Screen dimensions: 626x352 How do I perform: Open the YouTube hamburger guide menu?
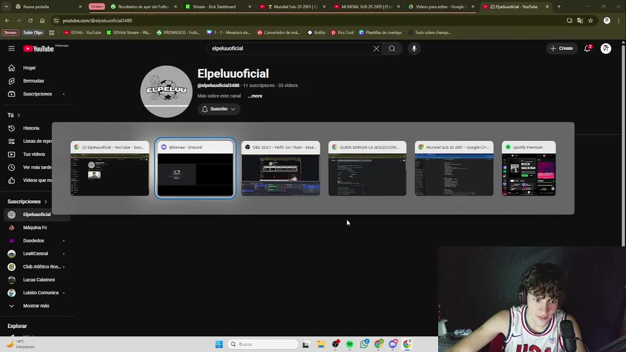[x=11, y=48]
